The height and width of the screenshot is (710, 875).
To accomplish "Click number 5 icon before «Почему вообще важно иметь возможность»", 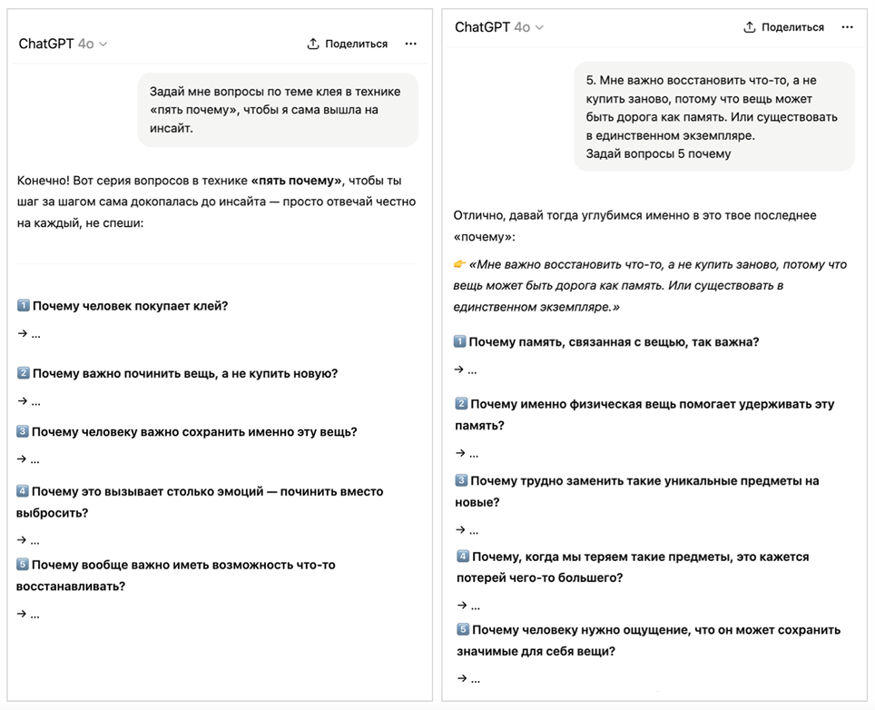I will tap(24, 565).
